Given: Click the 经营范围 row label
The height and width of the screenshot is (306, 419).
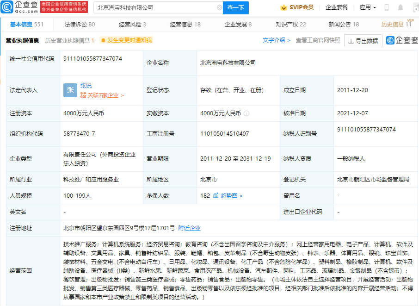Looking at the screenshot, I should click(x=20, y=271).
